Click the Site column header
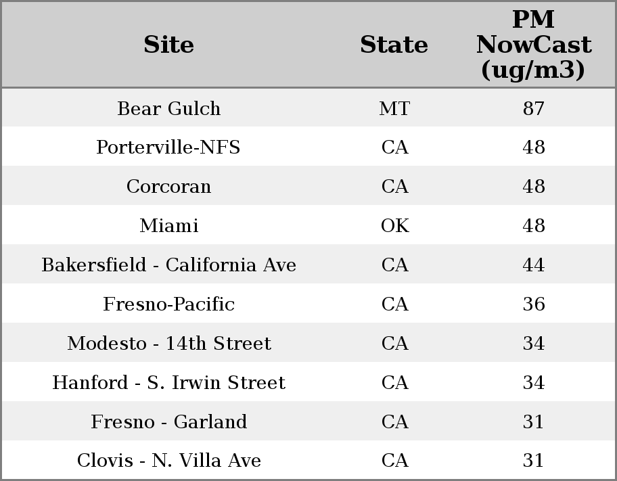617x481 pixels. (168, 45)
